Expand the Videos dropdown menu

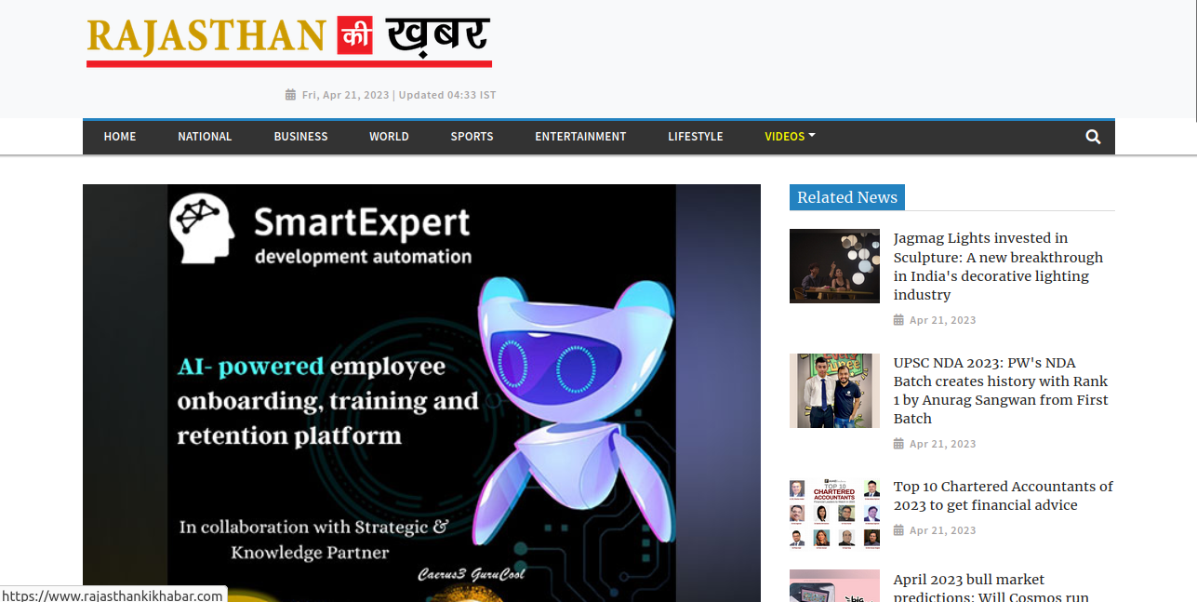point(790,137)
